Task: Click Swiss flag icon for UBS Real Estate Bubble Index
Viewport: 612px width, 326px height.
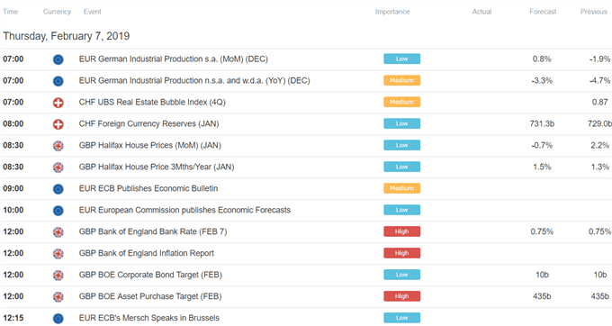Action: [x=58, y=103]
